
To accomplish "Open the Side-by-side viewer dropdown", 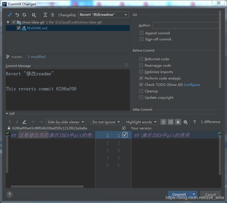I will tap(66, 122).
